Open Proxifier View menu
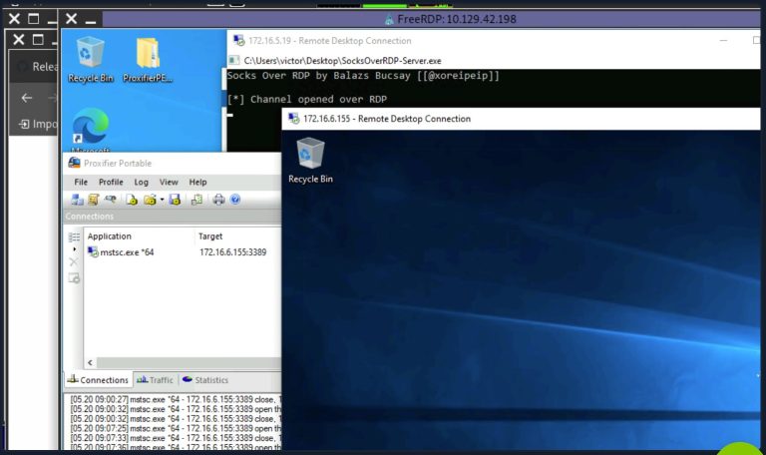 coord(169,182)
